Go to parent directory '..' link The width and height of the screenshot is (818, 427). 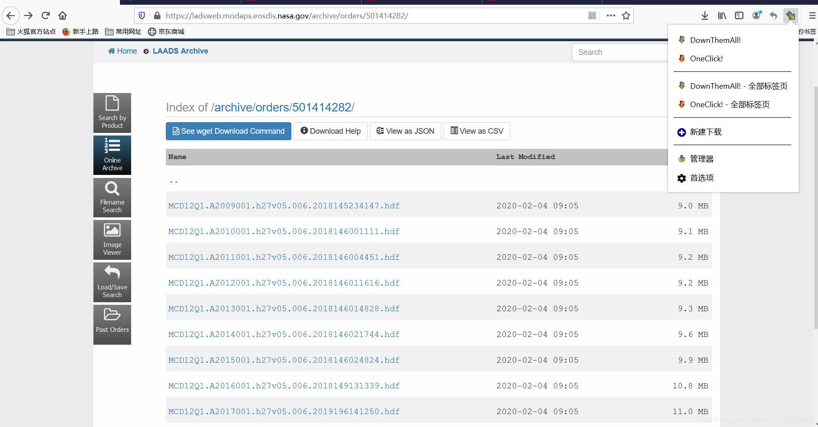(173, 180)
